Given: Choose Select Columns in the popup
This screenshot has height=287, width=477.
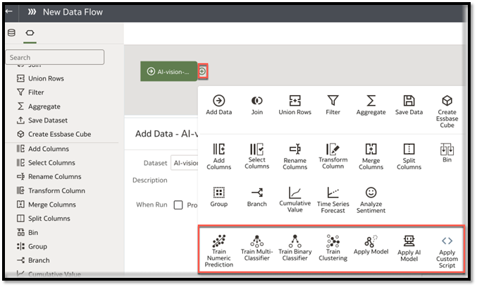Looking at the screenshot, I should pyautogui.click(x=256, y=157).
